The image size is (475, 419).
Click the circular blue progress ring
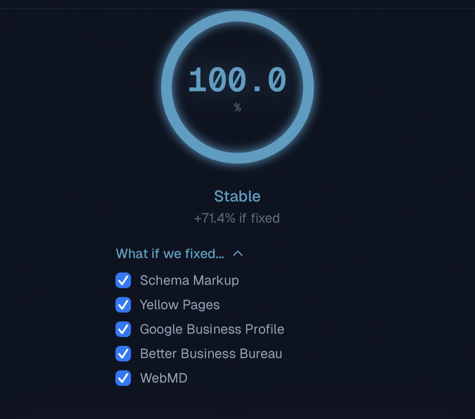coord(167,87)
